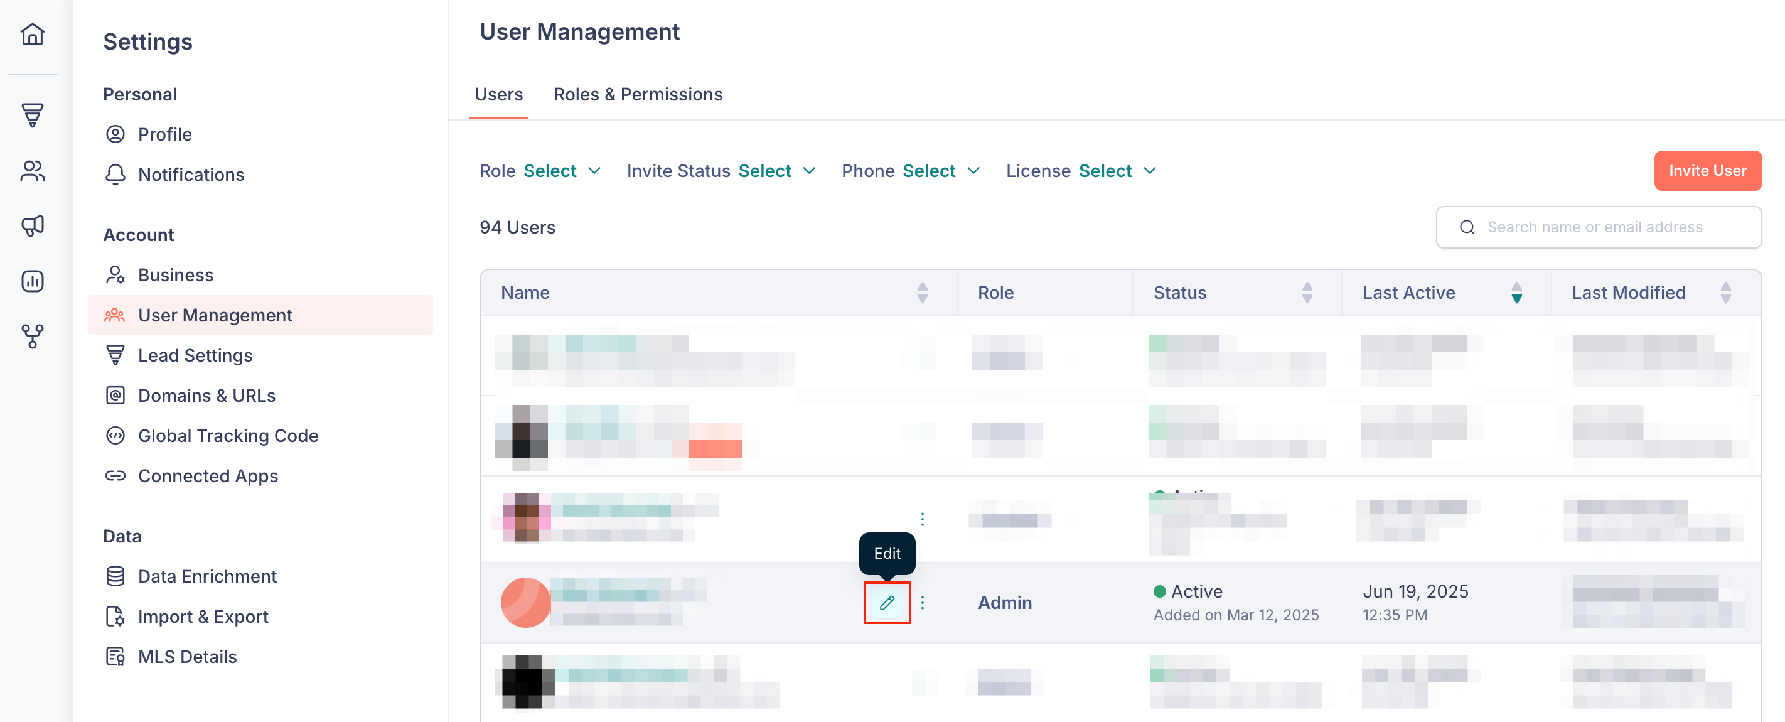Open the reports chart icon in left rail
This screenshot has width=1785, height=722.
tap(33, 281)
